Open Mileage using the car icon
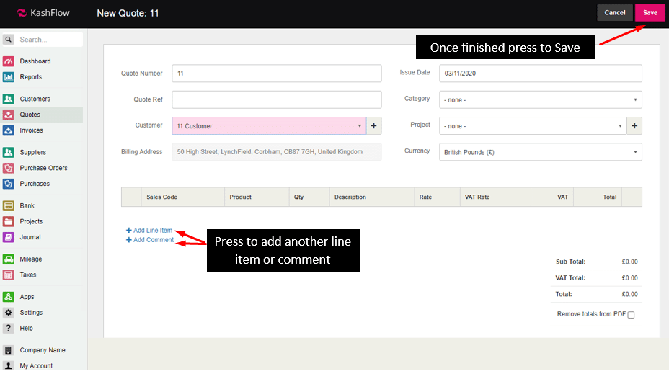 pyautogui.click(x=9, y=259)
